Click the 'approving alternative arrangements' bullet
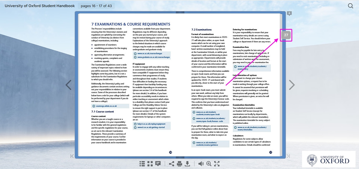Screen dimensions: 359x169 109,55
